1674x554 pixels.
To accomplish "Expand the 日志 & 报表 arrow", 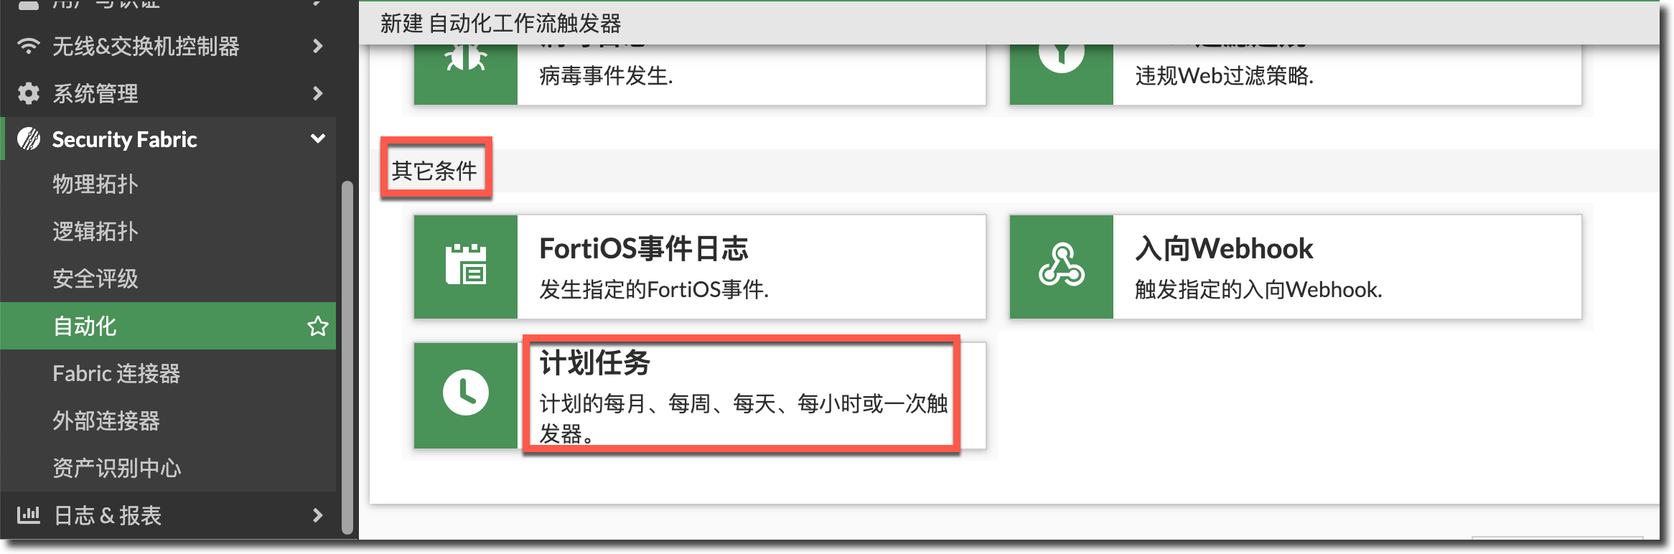I will point(318,515).
